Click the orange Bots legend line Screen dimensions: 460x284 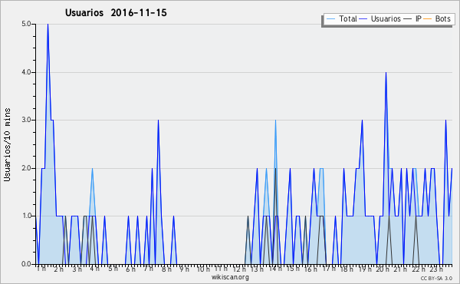[428, 19]
